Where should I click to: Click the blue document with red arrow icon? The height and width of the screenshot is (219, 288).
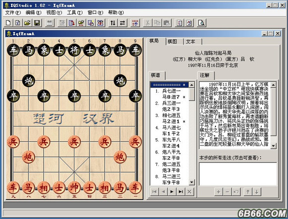coord(72,23)
